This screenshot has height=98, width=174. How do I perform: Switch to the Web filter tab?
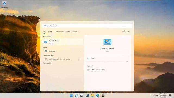pyautogui.click(x=68, y=32)
